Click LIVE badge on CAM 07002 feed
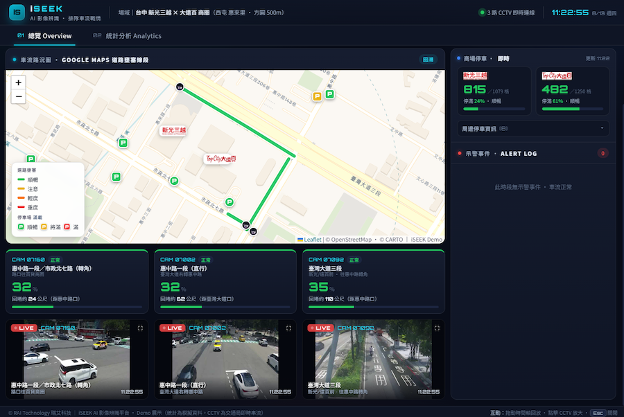 tap(173, 328)
